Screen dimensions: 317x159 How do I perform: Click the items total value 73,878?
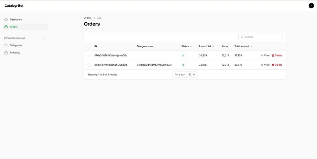tap(203, 65)
